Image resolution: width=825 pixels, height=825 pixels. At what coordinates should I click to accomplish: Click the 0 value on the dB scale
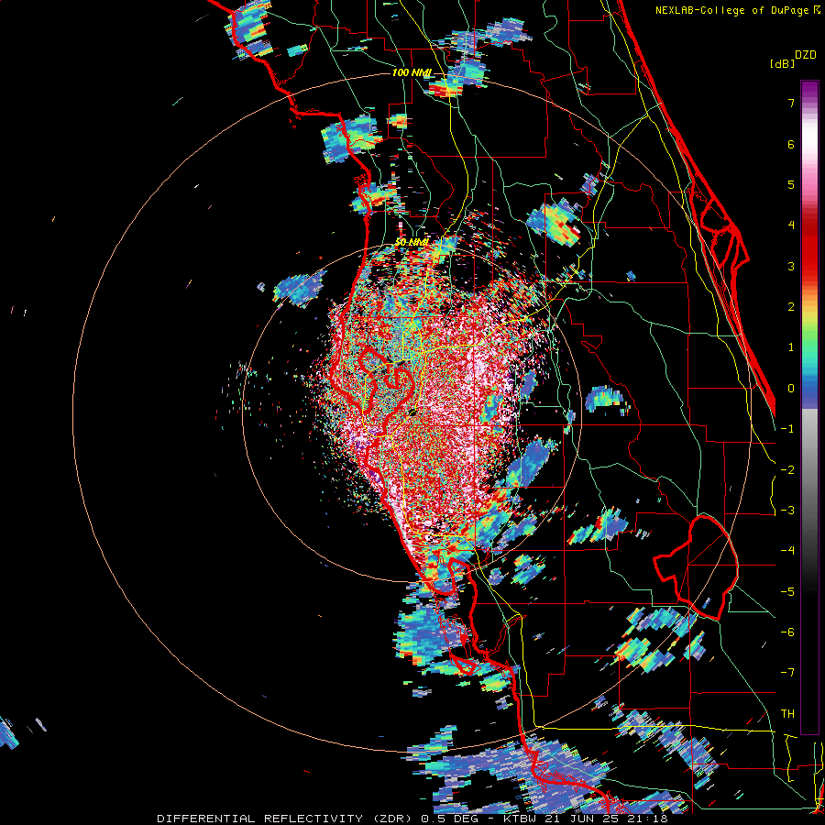tap(791, 389)
